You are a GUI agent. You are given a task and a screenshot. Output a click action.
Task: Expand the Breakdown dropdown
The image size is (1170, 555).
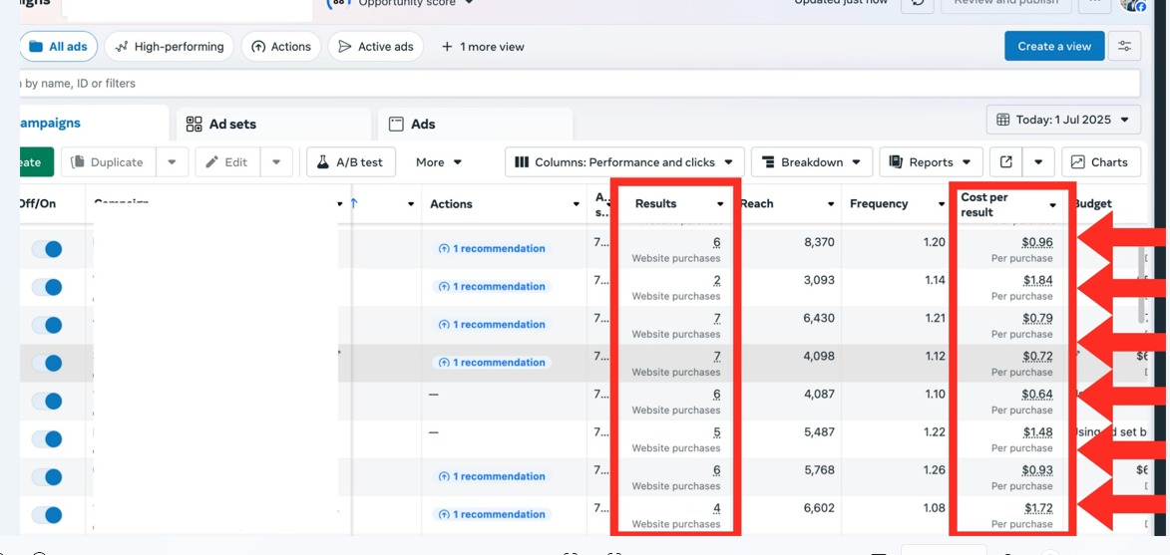811,162
